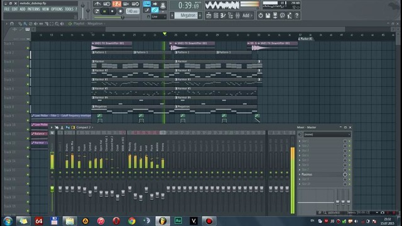Image resolution: width=402 pixels, height=226 pixels.
Task: Select the playlist Mute tool
Action: click(36, 24)
